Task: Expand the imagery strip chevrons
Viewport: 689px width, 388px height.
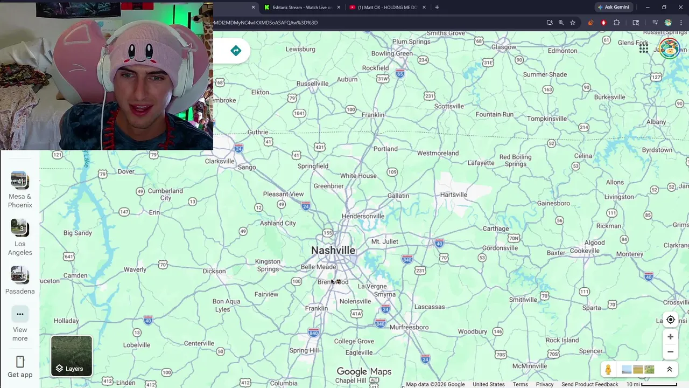Action: coord(669,370)
